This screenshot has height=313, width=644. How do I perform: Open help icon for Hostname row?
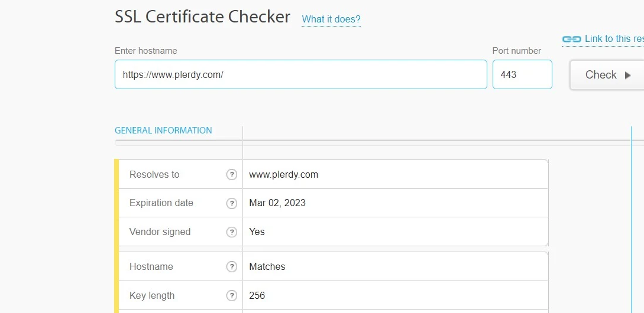coord(232,267)
